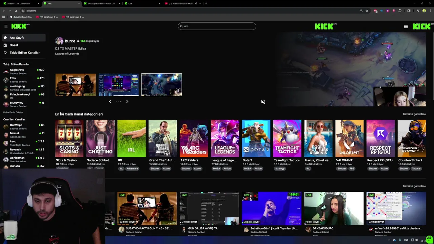
Task: Show next featured stream with right arrow
Action: click(x=127, y=101)
